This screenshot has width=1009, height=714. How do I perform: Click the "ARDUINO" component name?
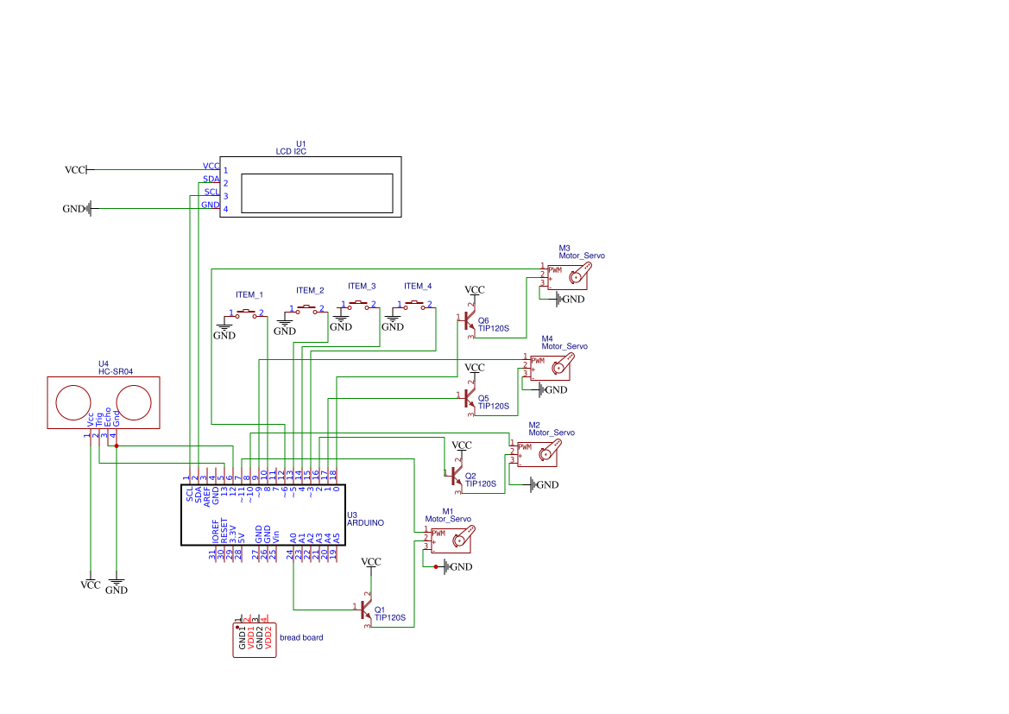[365, 523]
